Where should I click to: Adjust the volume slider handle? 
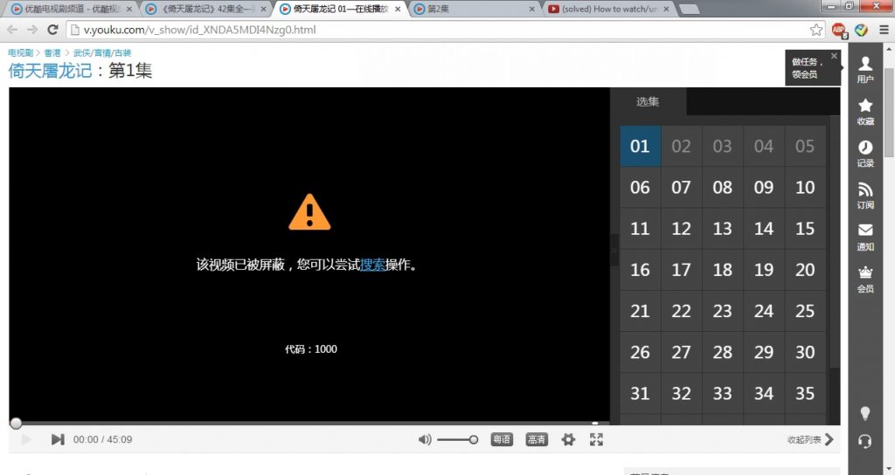[474, 439]
